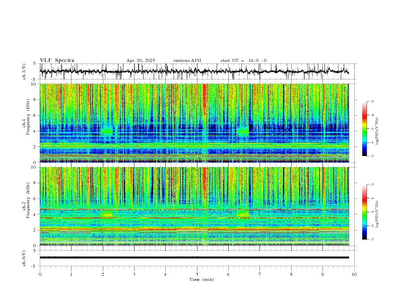Click the upper ch.1 color scale bar
The width and height of the screenshot is (399, 308).
coord(364,129)
